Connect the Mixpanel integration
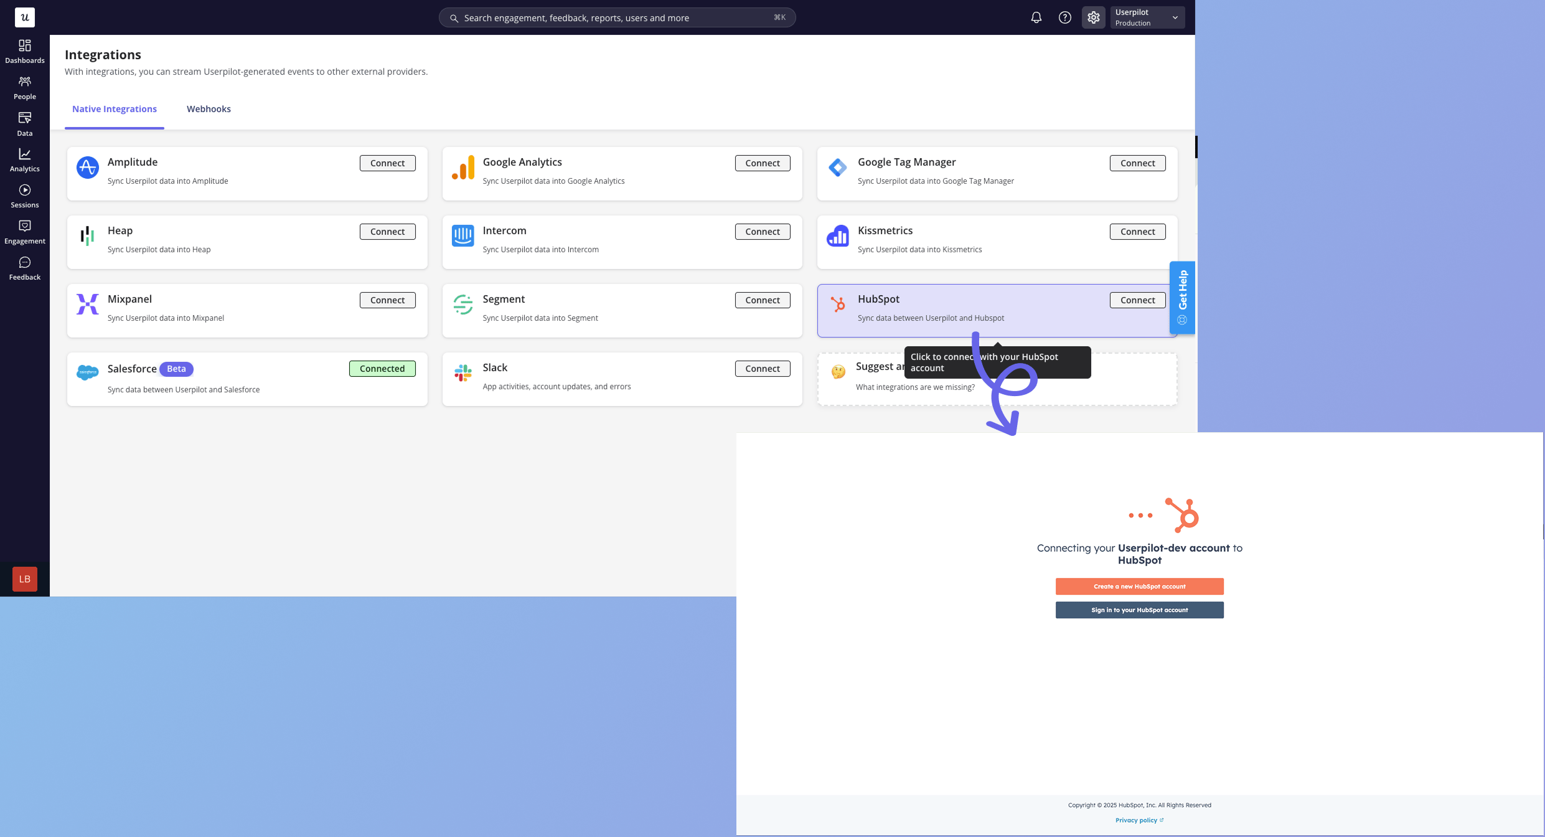Image resolution: width=1545 pixels, height=837 pixels. 388,300
